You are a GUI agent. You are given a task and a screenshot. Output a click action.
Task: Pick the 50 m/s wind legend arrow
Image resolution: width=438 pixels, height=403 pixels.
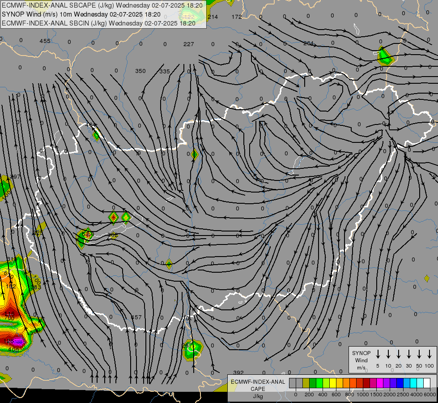coord(419,354)
